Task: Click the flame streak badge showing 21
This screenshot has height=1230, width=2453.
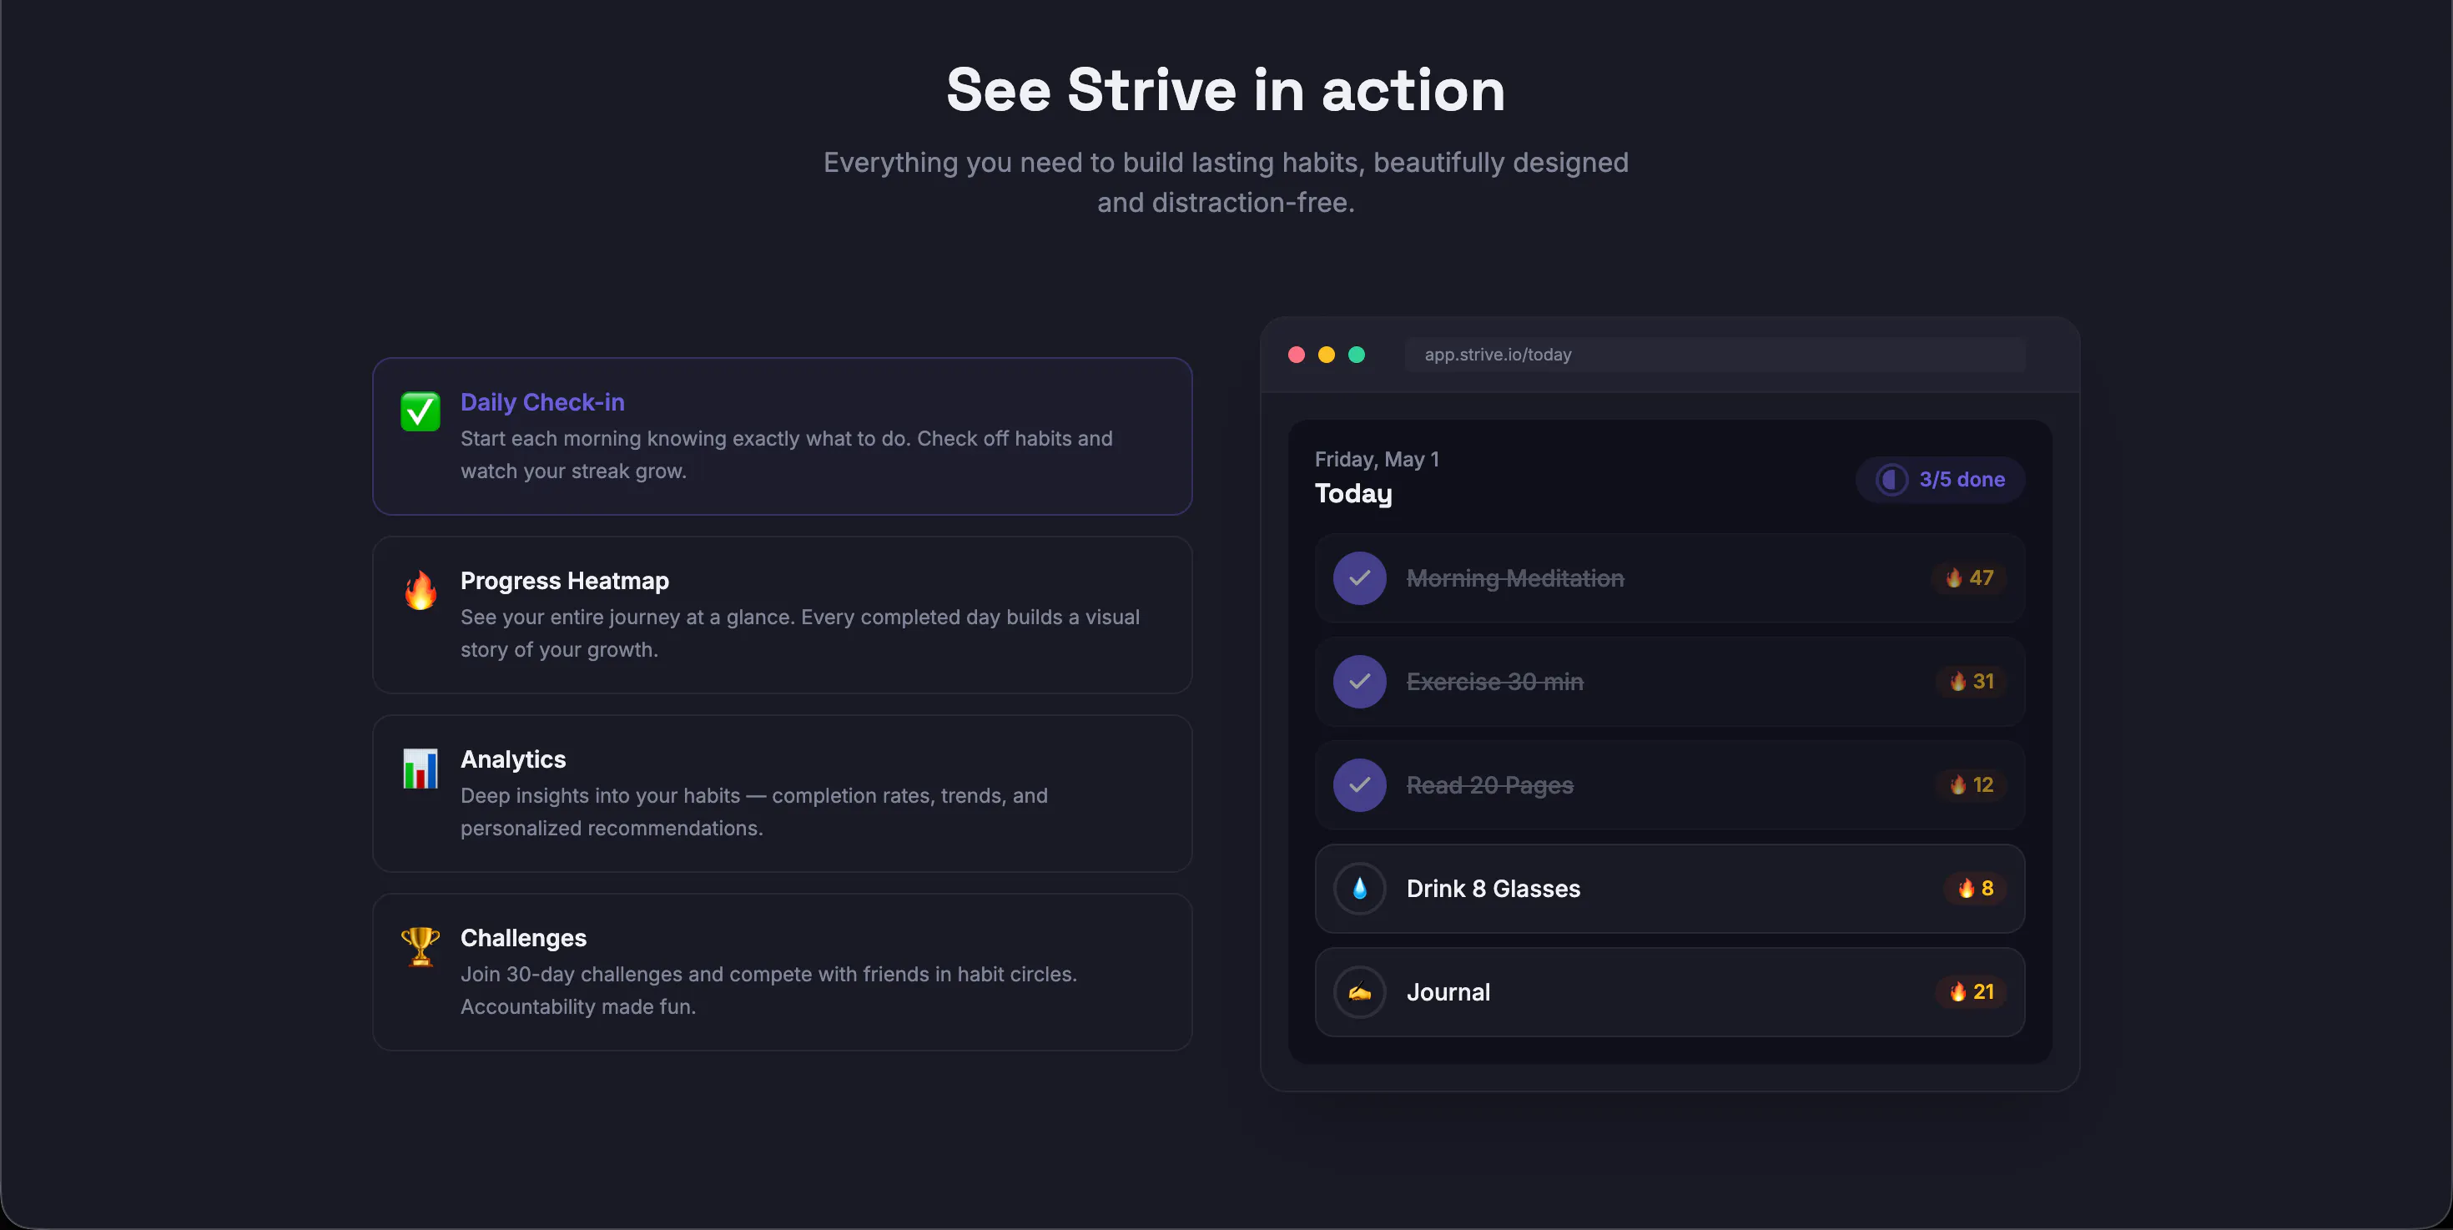Action: click(1971, 992)
